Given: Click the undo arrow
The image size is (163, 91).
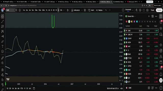Looking at the screenshot, I should tap(106, 10).
